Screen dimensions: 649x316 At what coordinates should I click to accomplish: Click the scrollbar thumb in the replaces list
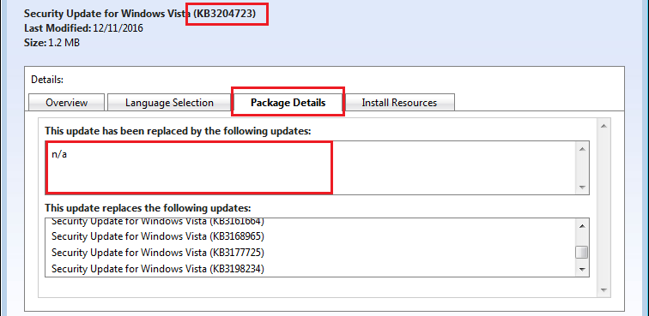(582, 252)
